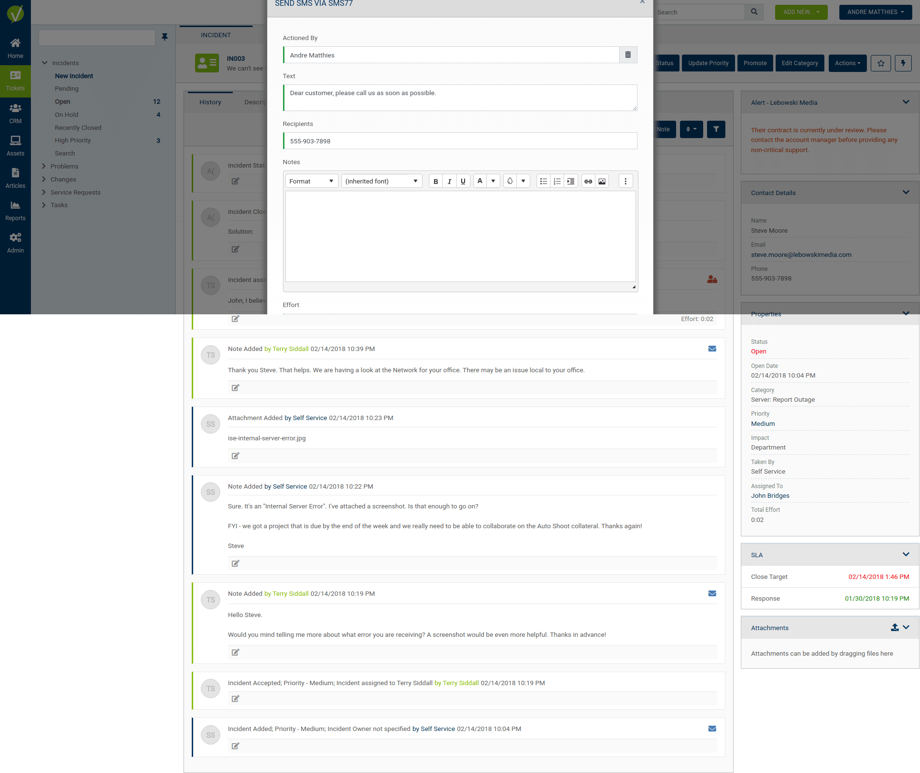Collapse the SLA panel
The height and width of the screenshot is (773, 920).
click(x=906, y=554)
